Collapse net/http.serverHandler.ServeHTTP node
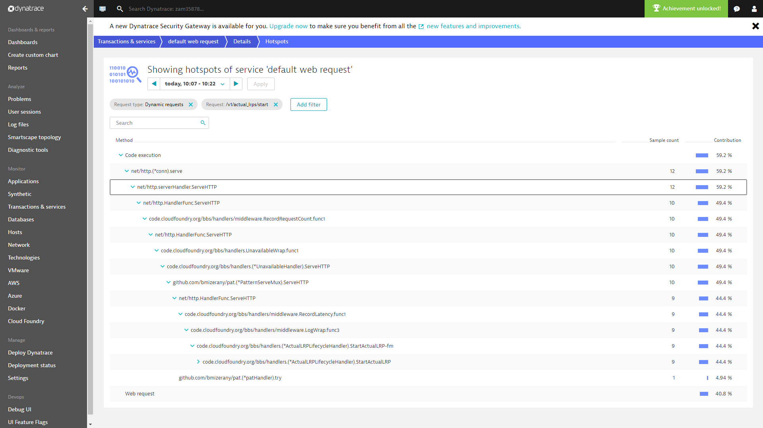 click(x=133, y=187)
